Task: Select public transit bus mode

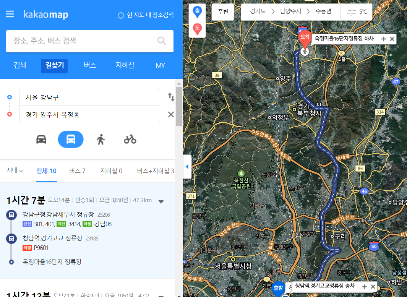Action: pyautogui.click(x=71, y=140)
